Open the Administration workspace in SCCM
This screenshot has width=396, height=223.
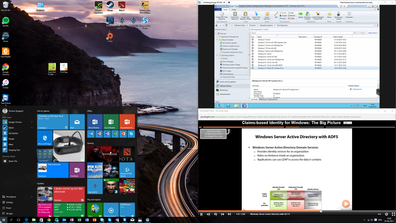click(232, 94)
